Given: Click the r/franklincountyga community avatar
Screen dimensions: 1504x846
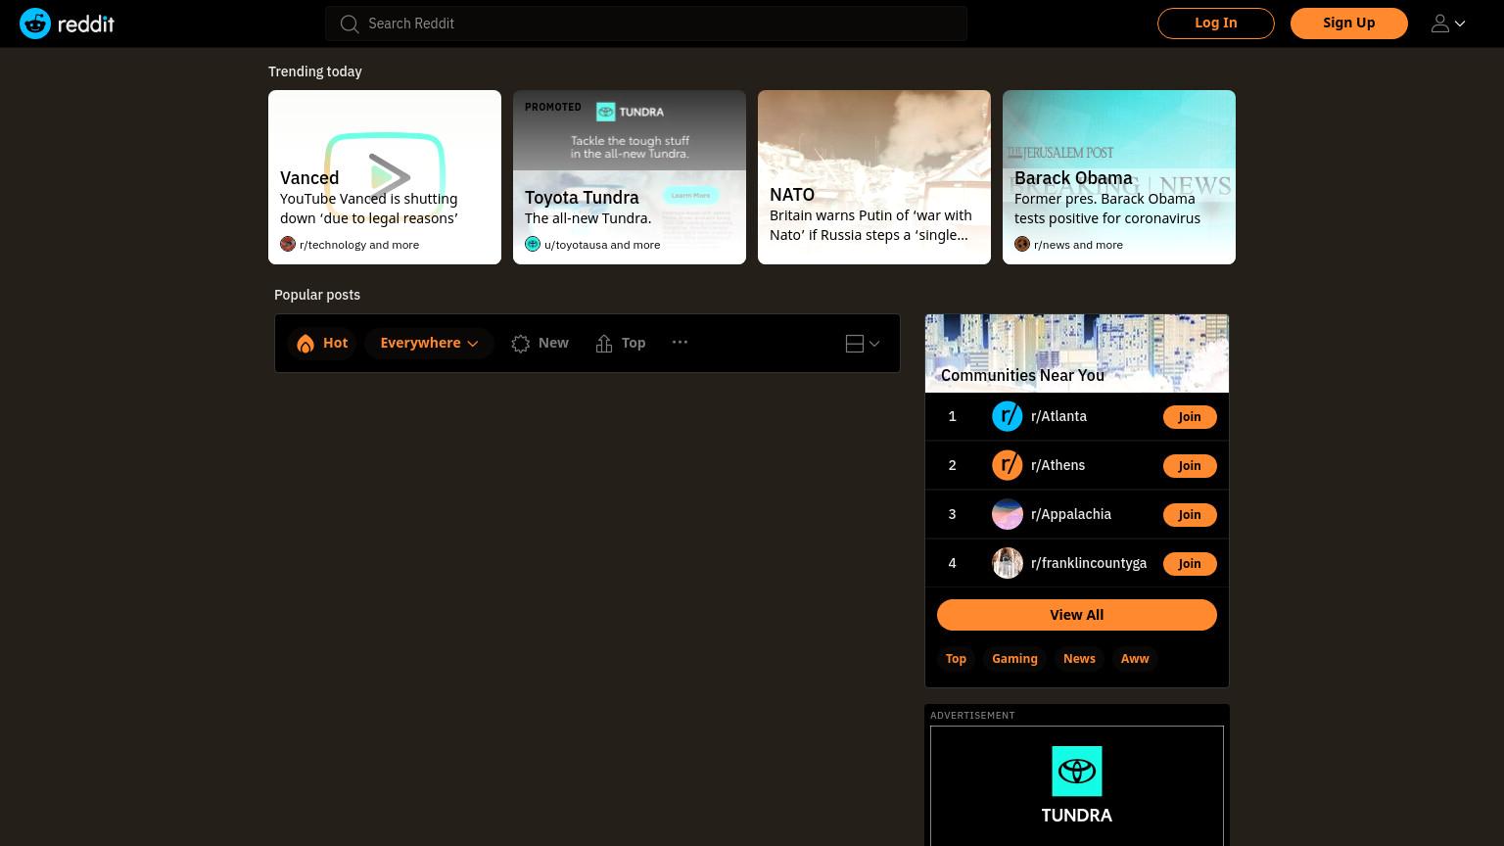Looking at the screenshot, I should click(1008, 563).
